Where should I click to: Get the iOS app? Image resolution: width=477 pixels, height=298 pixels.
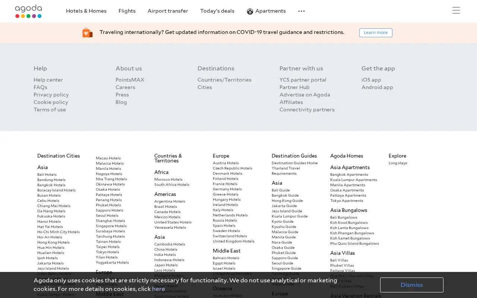pos(371,80)
